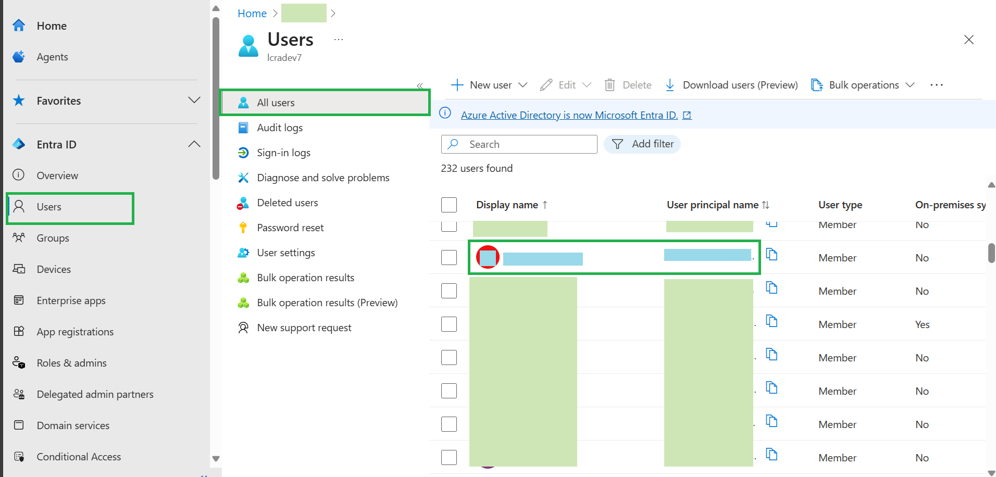Tick the checkbox of the last visible row

click(x=449, y=457)
